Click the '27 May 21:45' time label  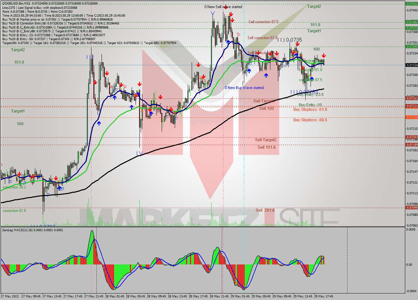click(x=94, y=296)
